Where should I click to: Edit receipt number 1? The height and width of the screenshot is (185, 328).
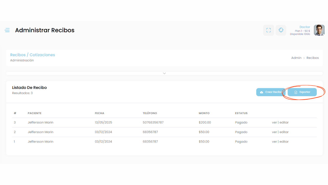pyautogui.click(x=284, y=142)
